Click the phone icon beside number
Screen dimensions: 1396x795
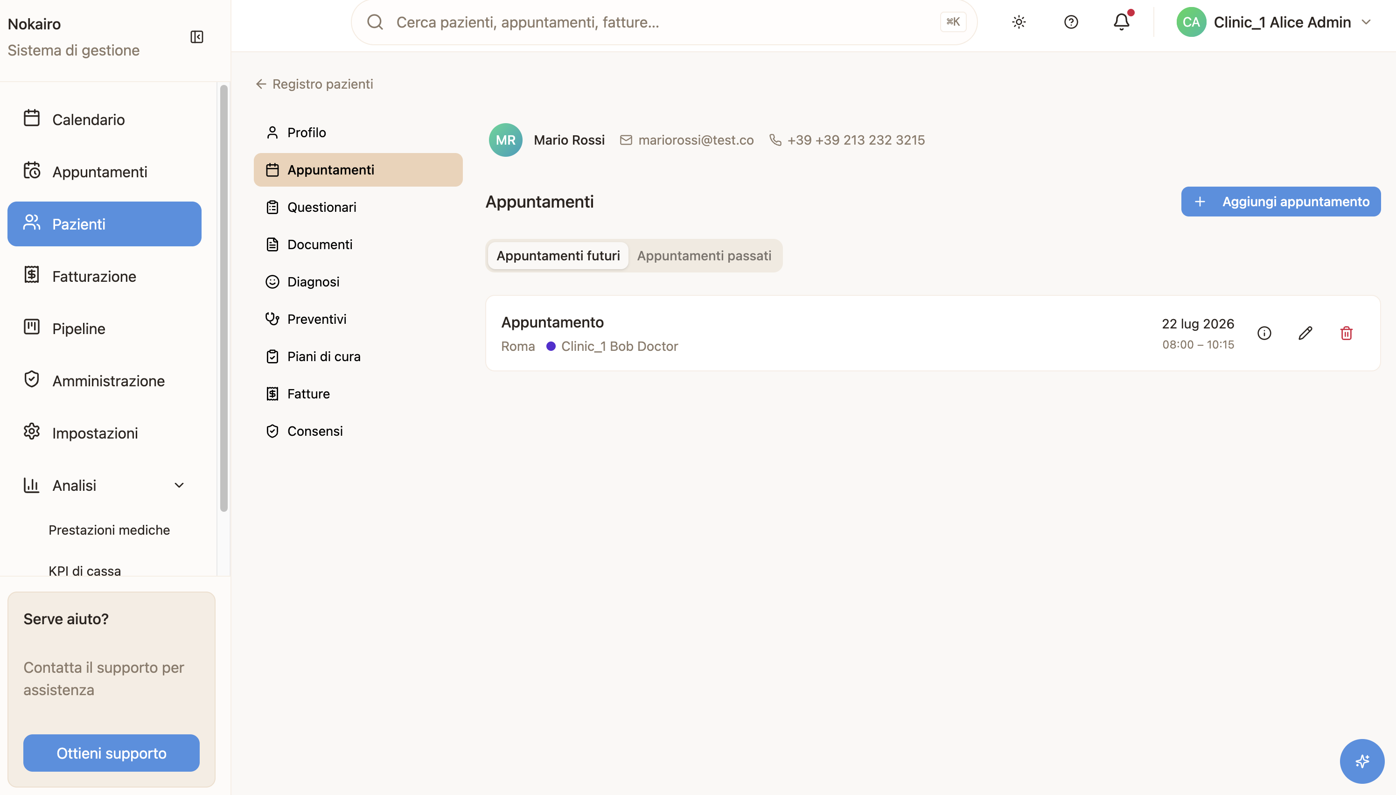pos(775,140)
